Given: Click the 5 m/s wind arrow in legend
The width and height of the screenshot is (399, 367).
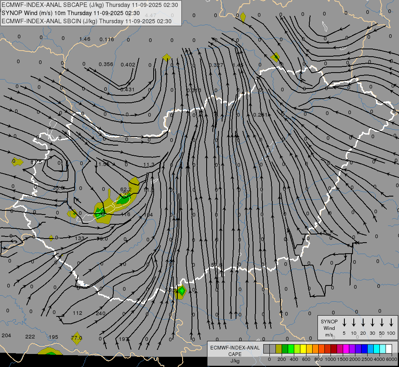Looking at the screenshot, I should point(344,323).
